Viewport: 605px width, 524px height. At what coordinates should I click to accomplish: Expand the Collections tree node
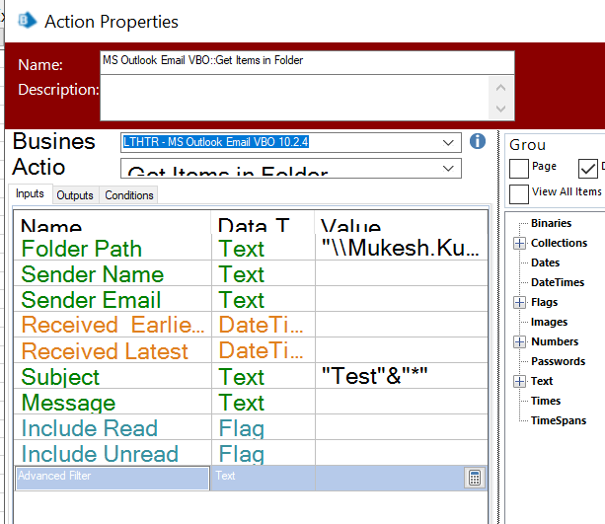520,243
